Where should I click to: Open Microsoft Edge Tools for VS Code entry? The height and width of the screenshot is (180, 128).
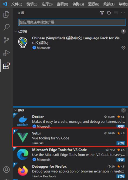59,150
